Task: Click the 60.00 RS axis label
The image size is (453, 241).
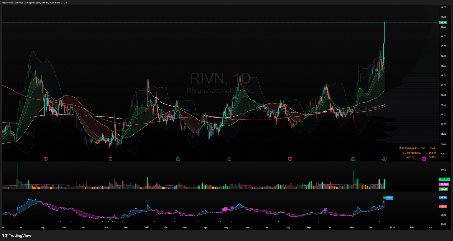Action: tap(444, 215)
